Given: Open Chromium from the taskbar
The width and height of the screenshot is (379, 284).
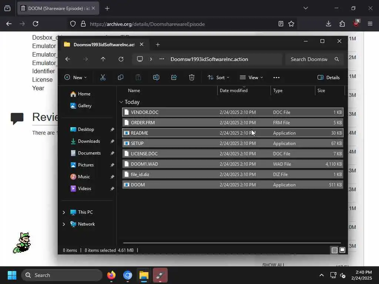Looking at the screenshot, I should [128, 275].
